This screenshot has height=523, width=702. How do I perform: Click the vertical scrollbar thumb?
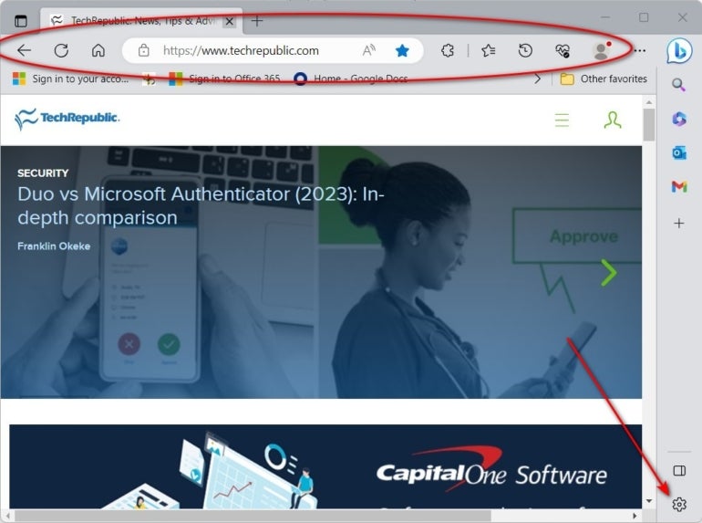coord(649,124)
